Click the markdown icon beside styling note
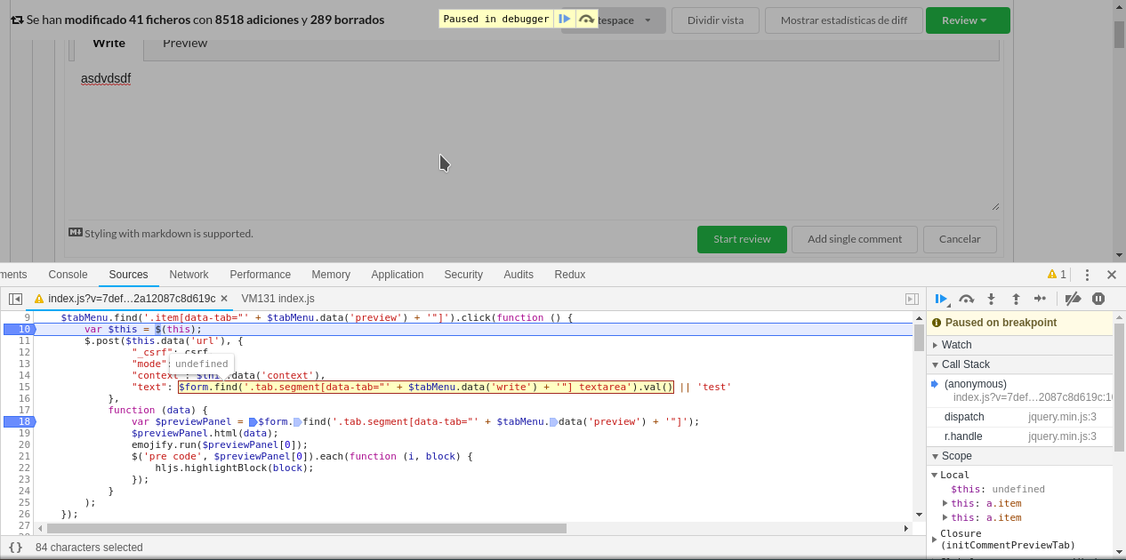 76,233
